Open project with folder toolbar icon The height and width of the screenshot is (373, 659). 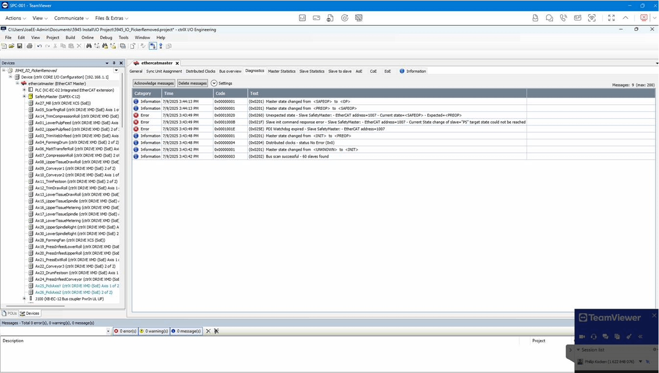click(x=11, y=46)
